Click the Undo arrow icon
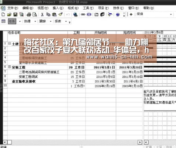 68,14
